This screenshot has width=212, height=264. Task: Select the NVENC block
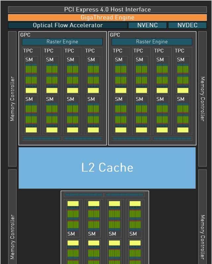click(147, 25)
